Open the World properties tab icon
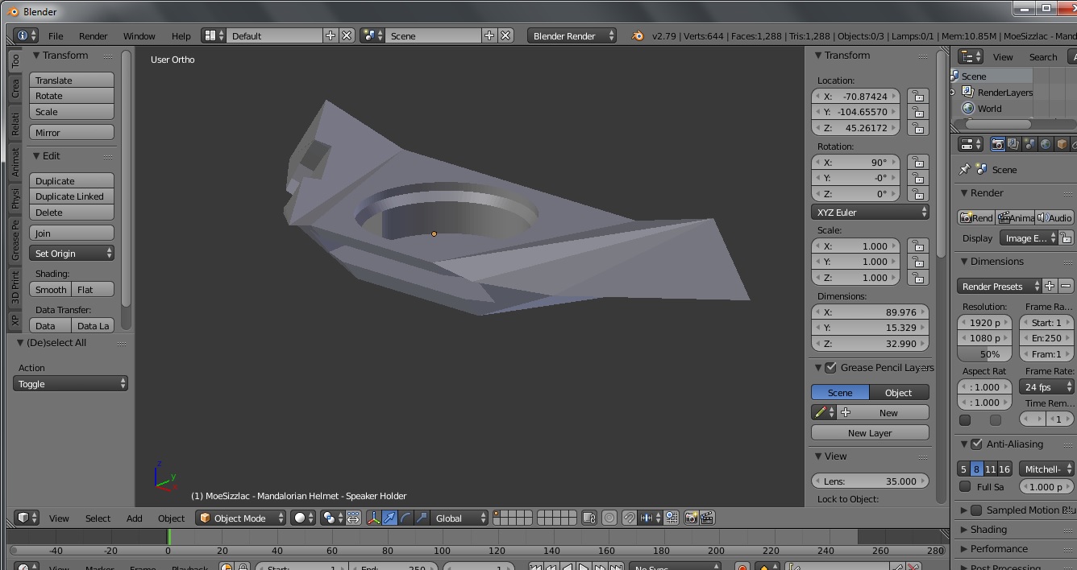 pyautogui.click(x=1046, y=144)
